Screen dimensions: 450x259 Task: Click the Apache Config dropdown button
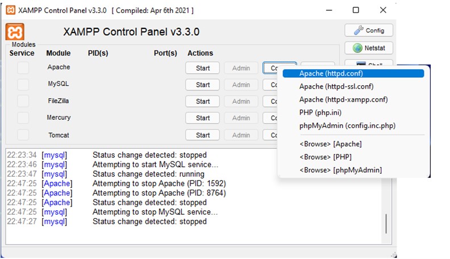[x=271, y=68]
